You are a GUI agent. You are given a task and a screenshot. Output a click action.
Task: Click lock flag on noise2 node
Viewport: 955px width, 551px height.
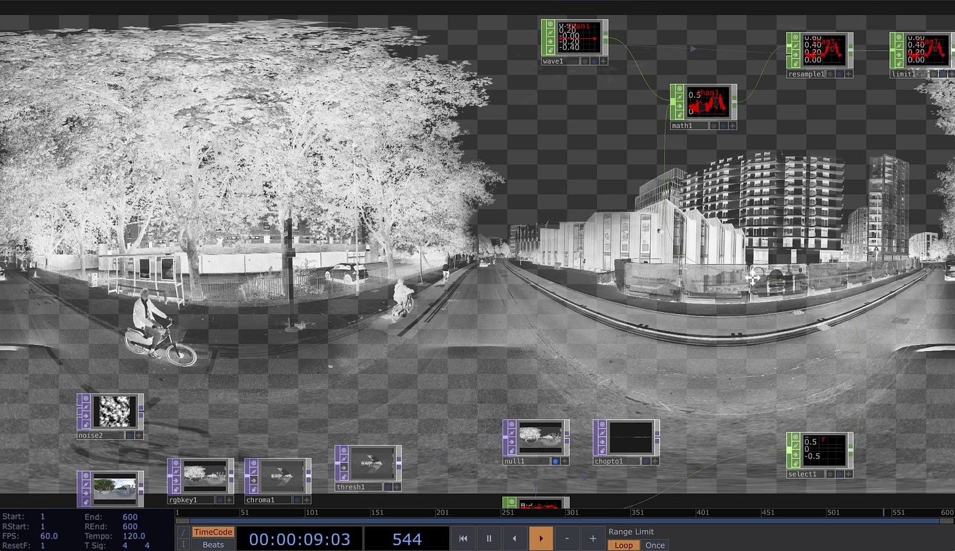(x=86, y=425)
